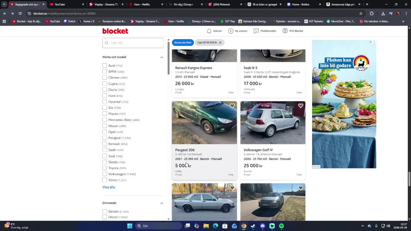This screenshot has width=411, height=231.
Task: Bookmark this page with star icon
Action: click(x=361, y=13)
